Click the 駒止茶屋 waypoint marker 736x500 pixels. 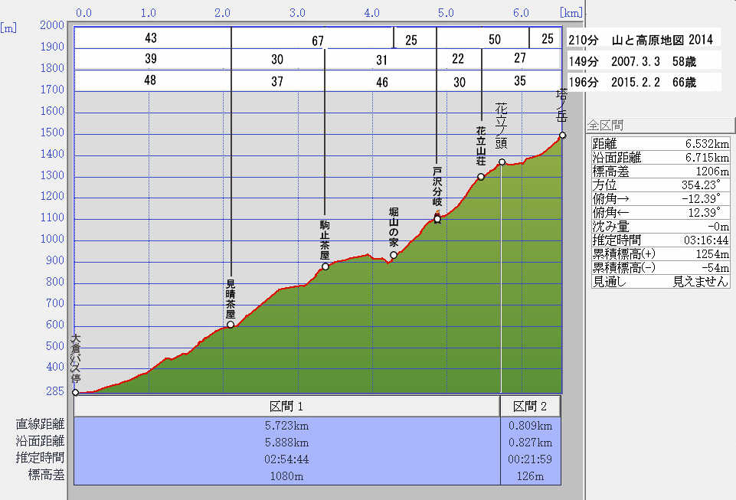[x=325, y=266]
